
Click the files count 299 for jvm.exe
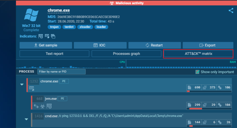[194, 105]
